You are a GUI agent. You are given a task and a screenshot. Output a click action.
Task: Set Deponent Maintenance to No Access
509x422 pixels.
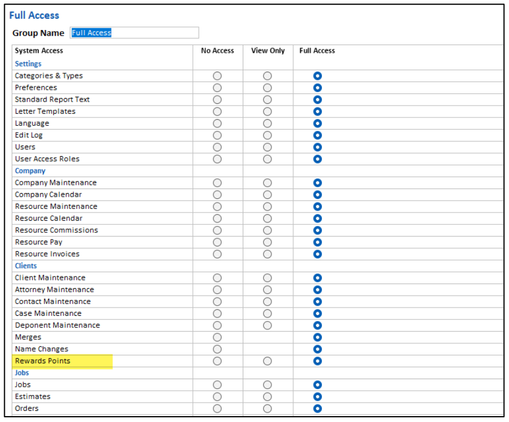tap(217, 326)
